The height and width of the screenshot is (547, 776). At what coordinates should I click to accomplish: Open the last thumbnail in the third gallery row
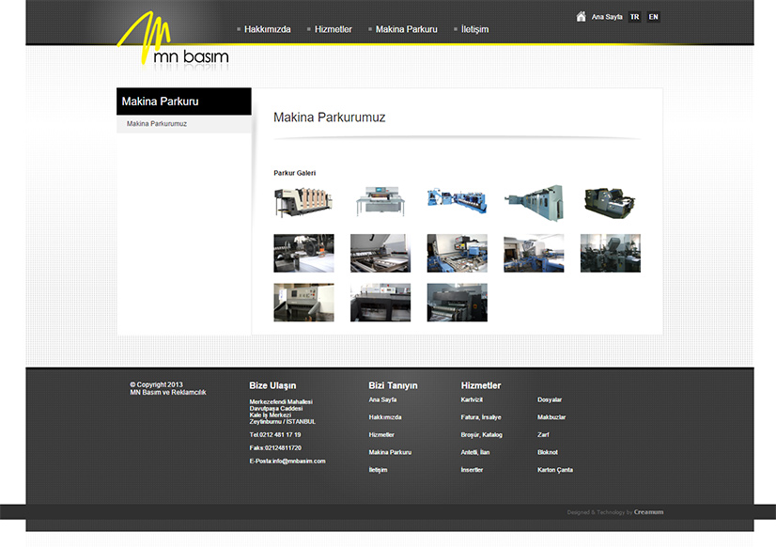click(x=457, y=303)
